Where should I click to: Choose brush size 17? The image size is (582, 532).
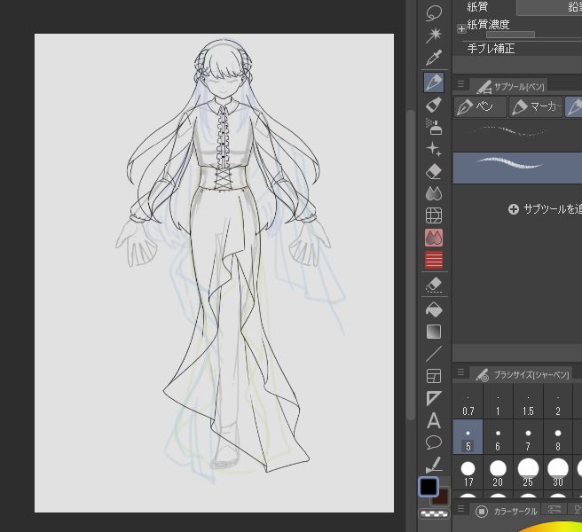coord(468,473)
